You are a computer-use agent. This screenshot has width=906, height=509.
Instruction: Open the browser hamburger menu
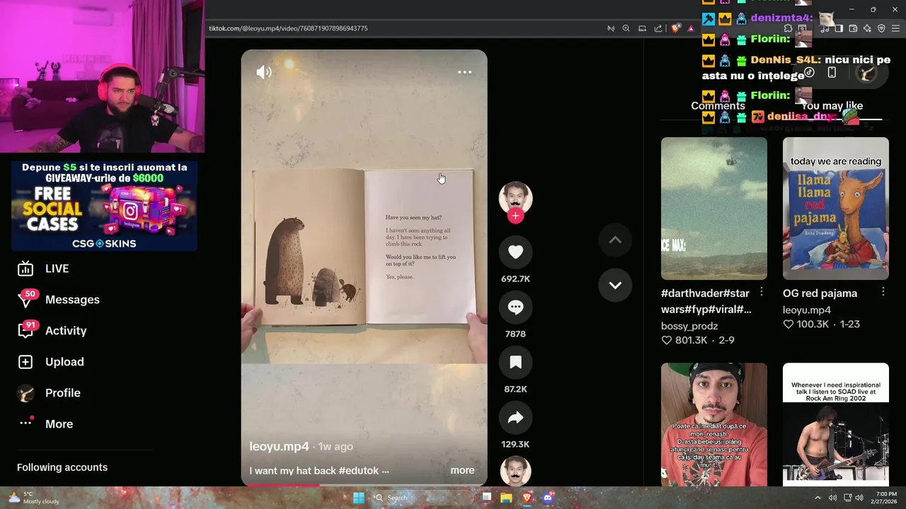point(896,28)
